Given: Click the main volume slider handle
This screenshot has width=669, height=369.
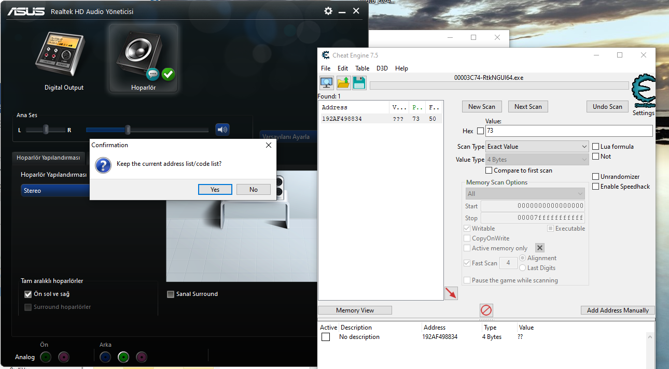Looking at the screenshot, I should 128,130.
